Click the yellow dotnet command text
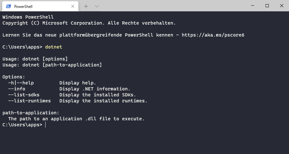The height and width of the screenshot is (154, 289). (54, 47)
